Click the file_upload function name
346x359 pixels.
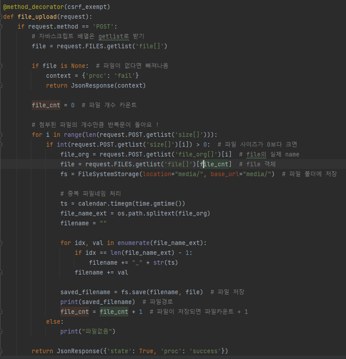point(37,17)
